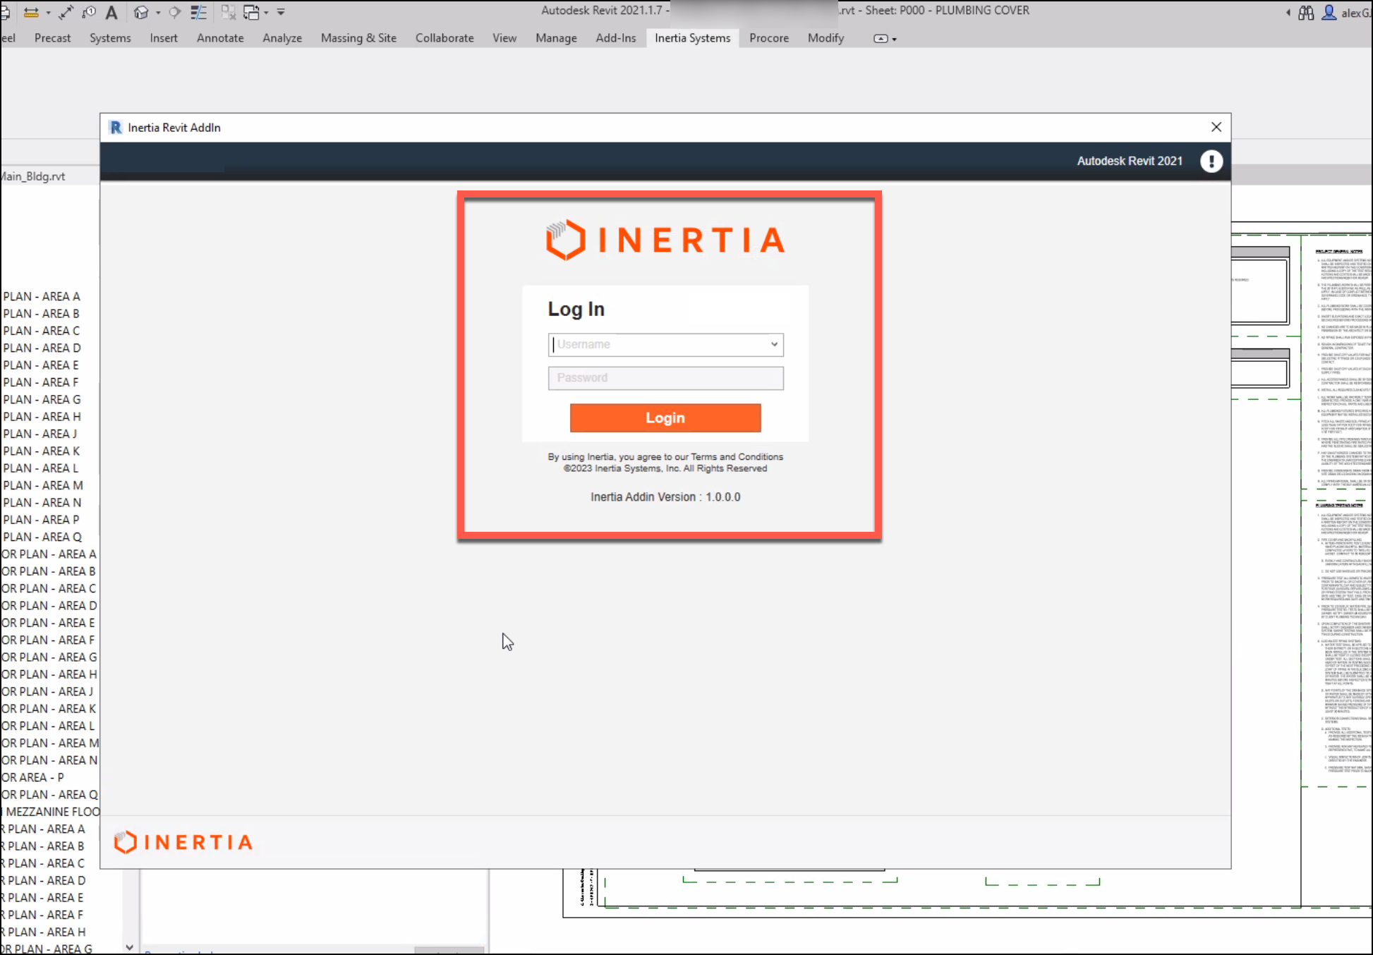Image resolution: width=1373 pixels, height=955 pixels.
Task: Click the Password input field
Action: click(x=665, y=378)
